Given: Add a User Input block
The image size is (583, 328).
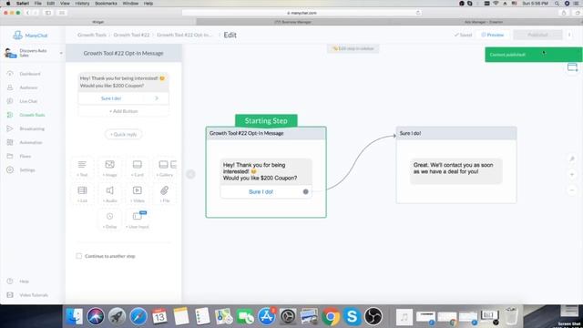Looking at the screenshot, I should [138, 220].
